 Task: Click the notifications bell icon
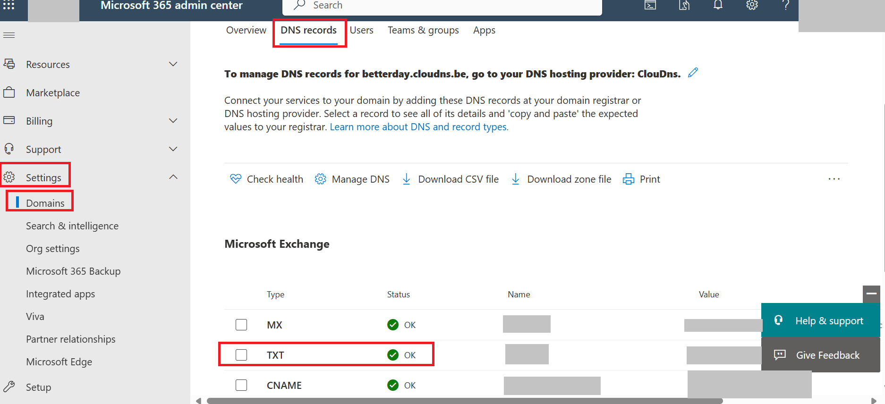point(718,5)
